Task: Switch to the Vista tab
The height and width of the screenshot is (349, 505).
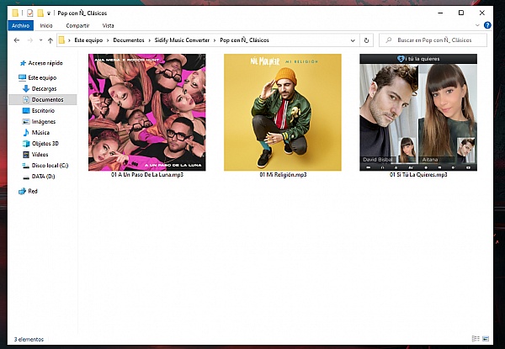Action: pos(109,26)
